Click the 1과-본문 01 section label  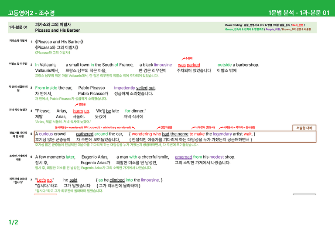(18, 27)
